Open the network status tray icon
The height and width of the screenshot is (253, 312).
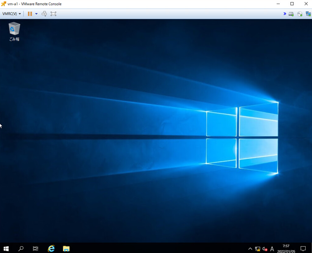pos(257,249)
